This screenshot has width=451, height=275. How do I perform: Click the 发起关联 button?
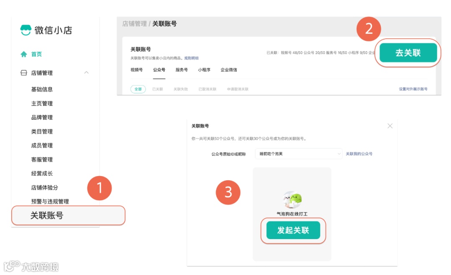point(293,230)
